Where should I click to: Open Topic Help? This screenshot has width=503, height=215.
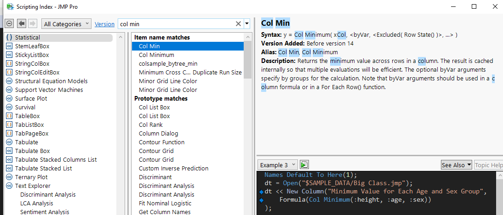[488, 165]
